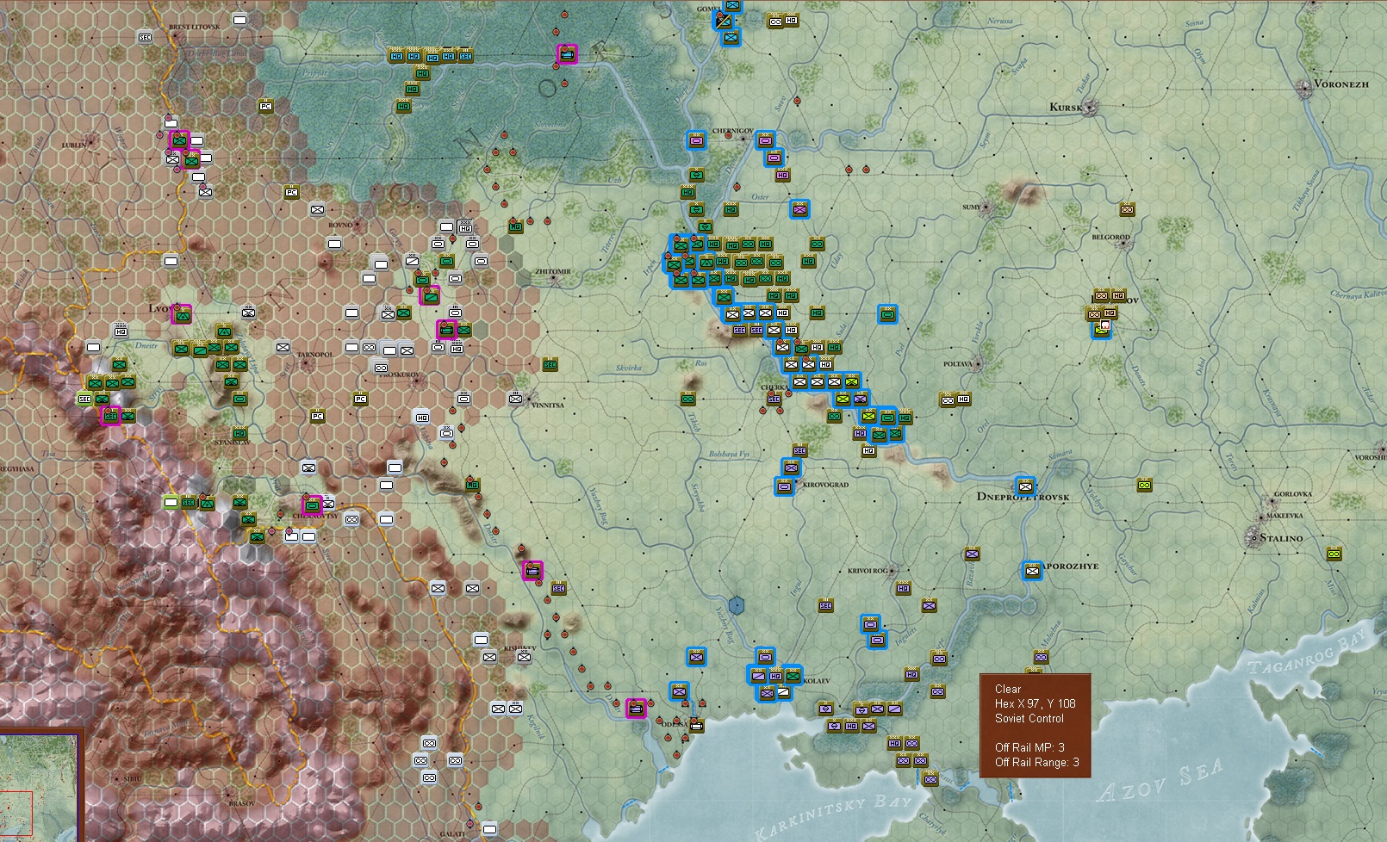This screenshot has height=842, width=1387.
Task: Click the Makeevka city label
Action: (1284, 516)
